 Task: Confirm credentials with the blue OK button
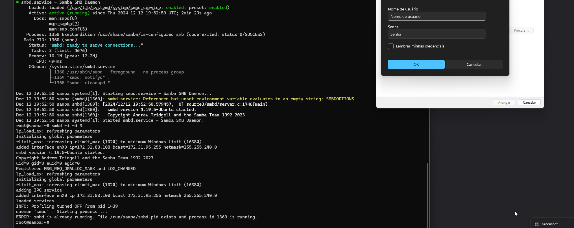[x=416, y=64]
